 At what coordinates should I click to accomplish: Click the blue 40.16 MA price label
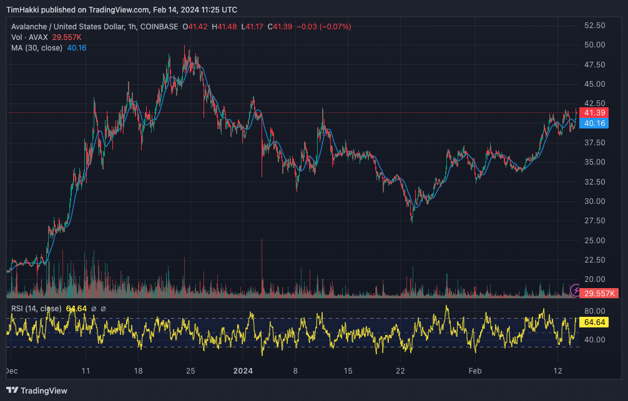594,123
